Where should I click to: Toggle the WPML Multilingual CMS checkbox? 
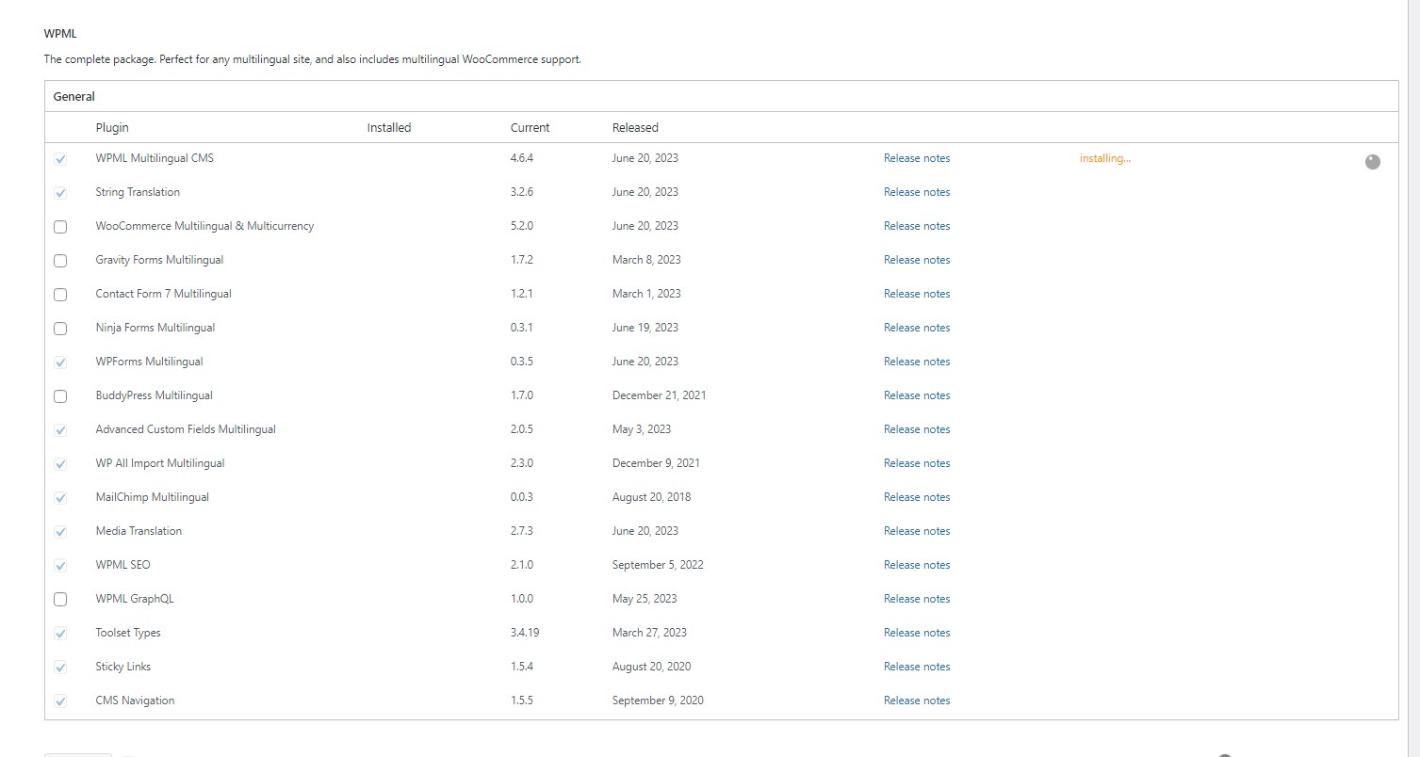[x=60, y=159]
